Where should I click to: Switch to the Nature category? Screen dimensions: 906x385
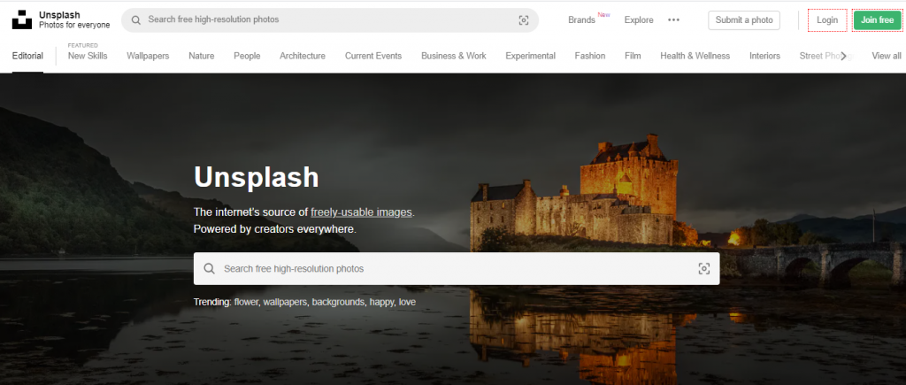pos(201,56)
